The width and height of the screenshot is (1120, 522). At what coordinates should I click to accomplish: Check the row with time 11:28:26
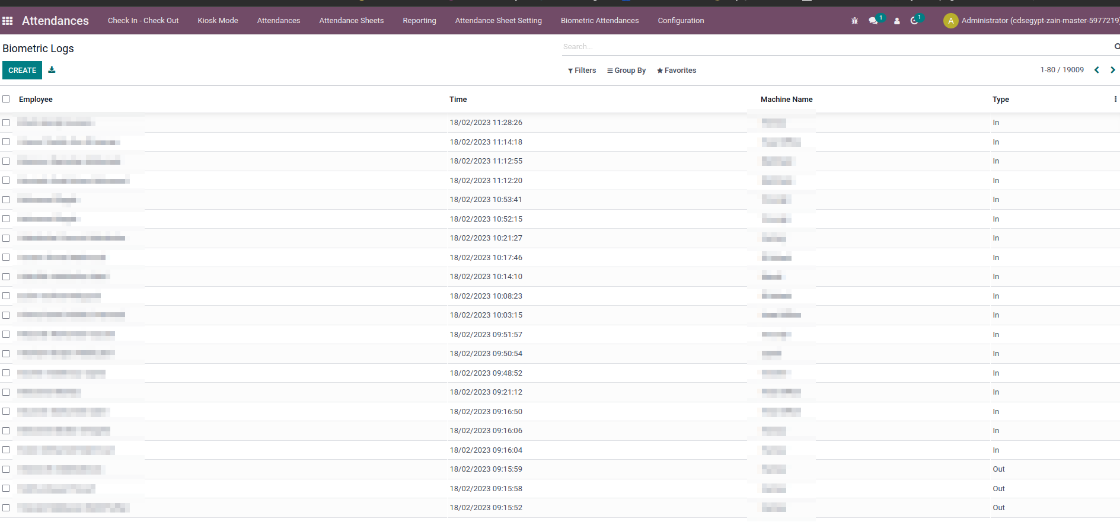pos(6,123)
